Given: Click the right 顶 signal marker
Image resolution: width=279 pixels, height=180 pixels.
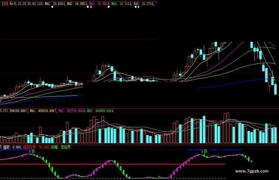Looking at the screenshot, I should point(206,152).
